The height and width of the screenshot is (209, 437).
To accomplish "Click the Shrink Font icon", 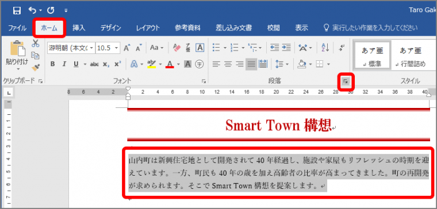I will pos(139,48).
